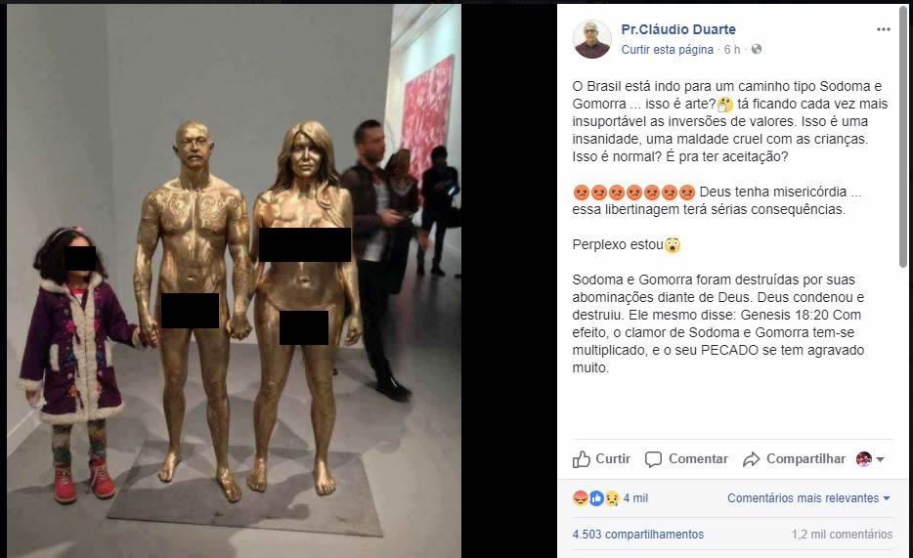Click the Pr.Cláudio Duarte profile picture
Image resolution: width=913 pixels, height=558 pixels.
592,39
